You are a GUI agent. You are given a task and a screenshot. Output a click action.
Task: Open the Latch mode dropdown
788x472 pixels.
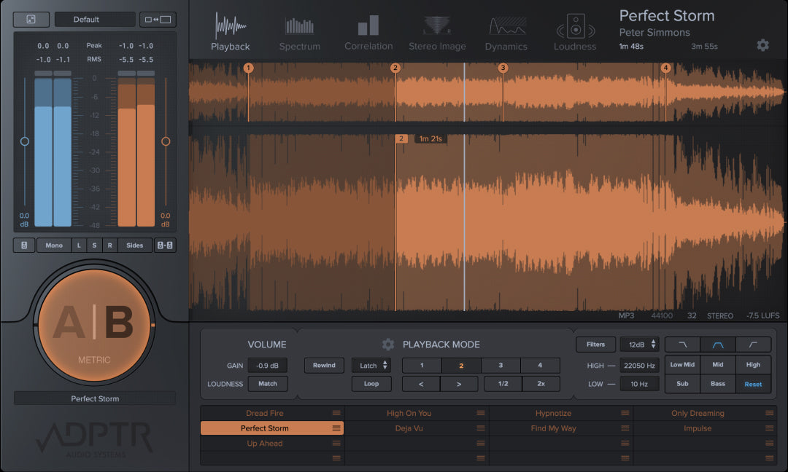[x=371, y=366]
